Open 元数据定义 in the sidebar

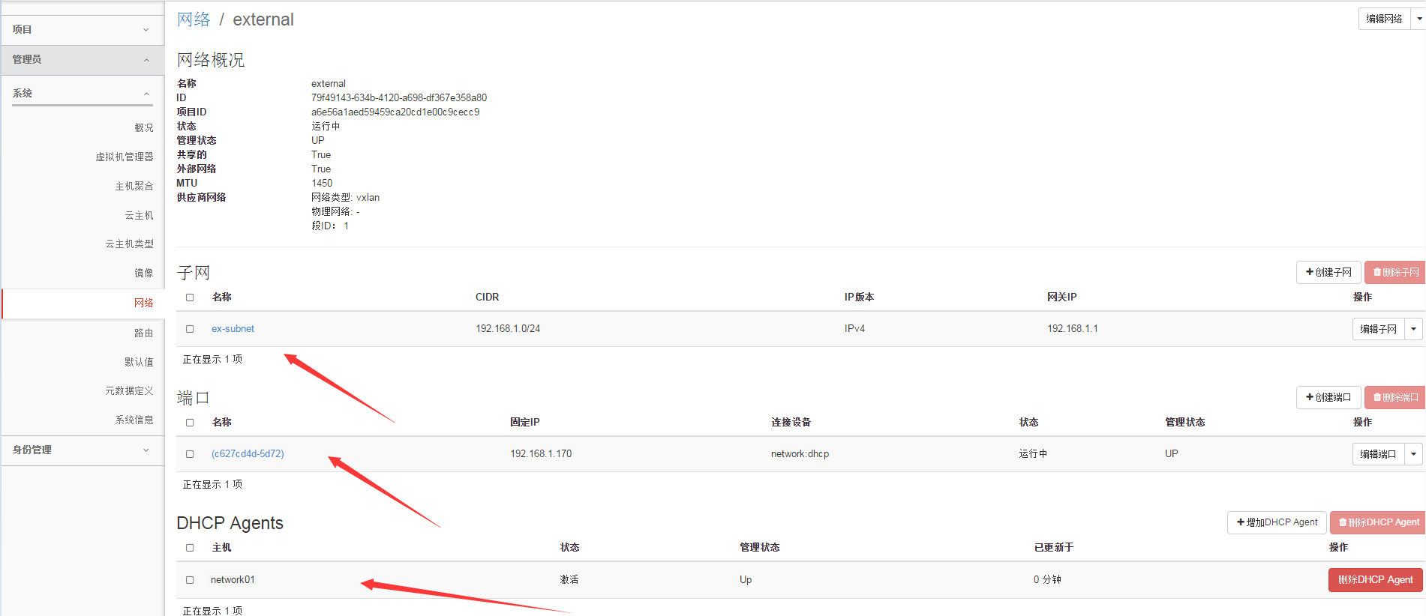tap(129, 391)
